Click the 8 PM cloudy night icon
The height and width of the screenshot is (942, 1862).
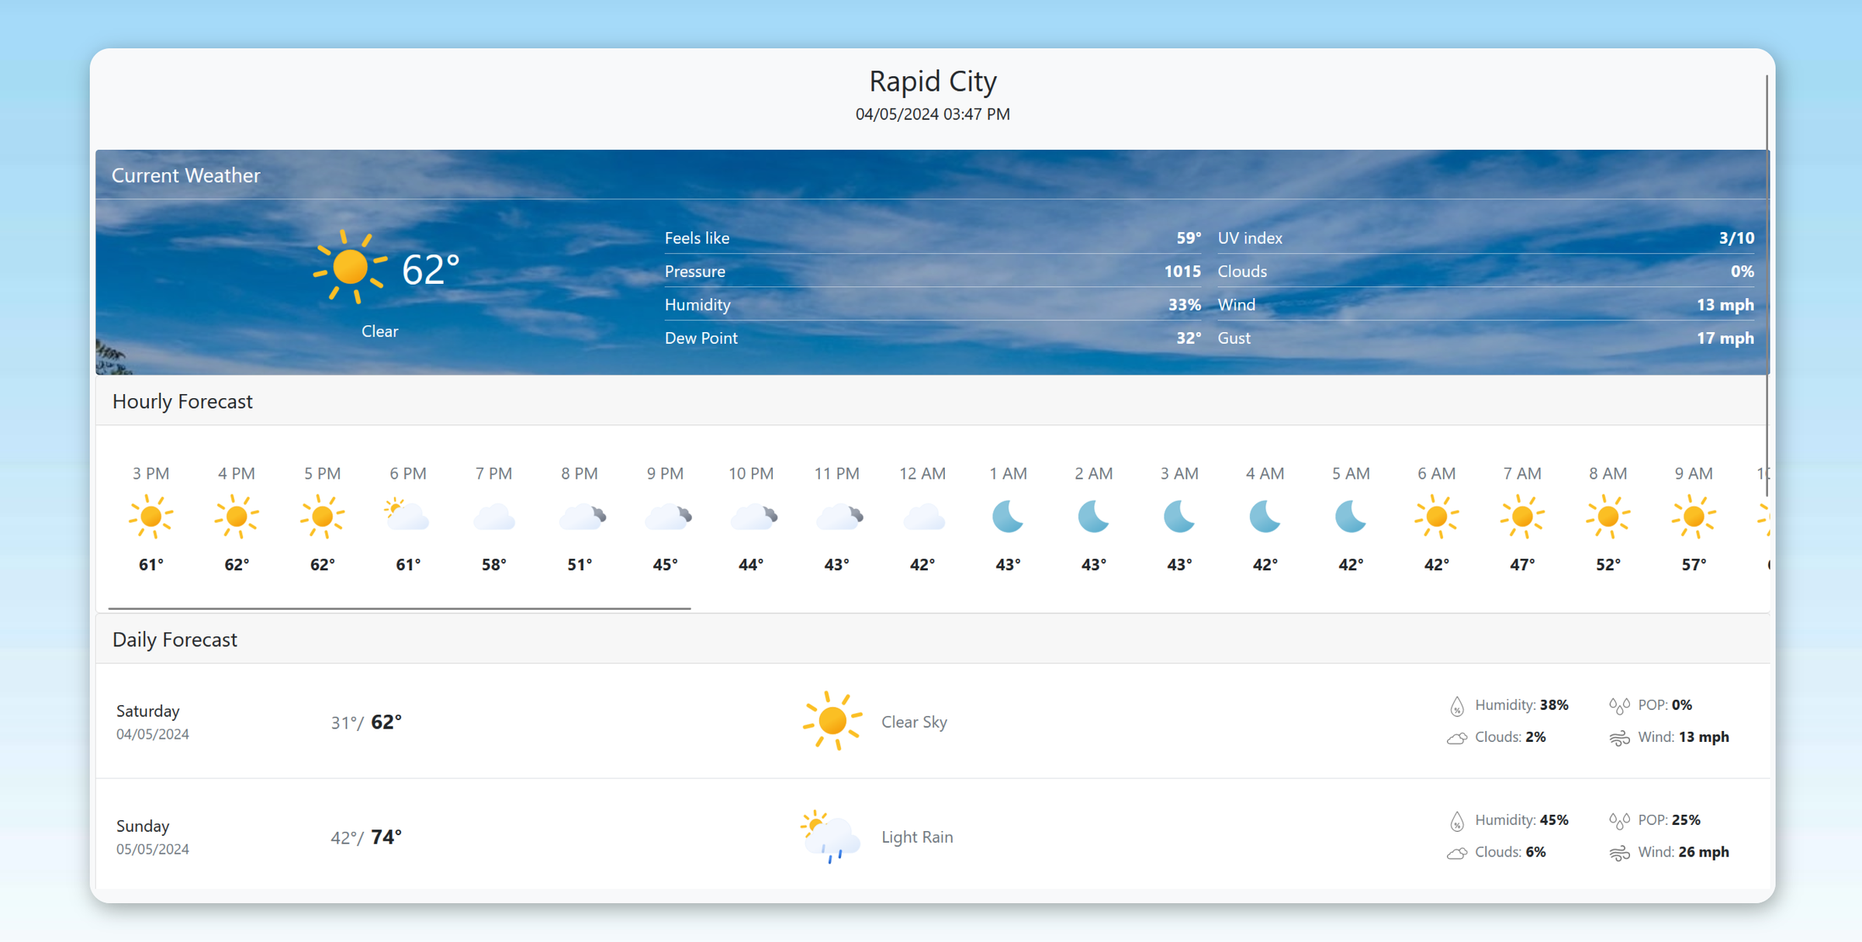click(581, 517)
